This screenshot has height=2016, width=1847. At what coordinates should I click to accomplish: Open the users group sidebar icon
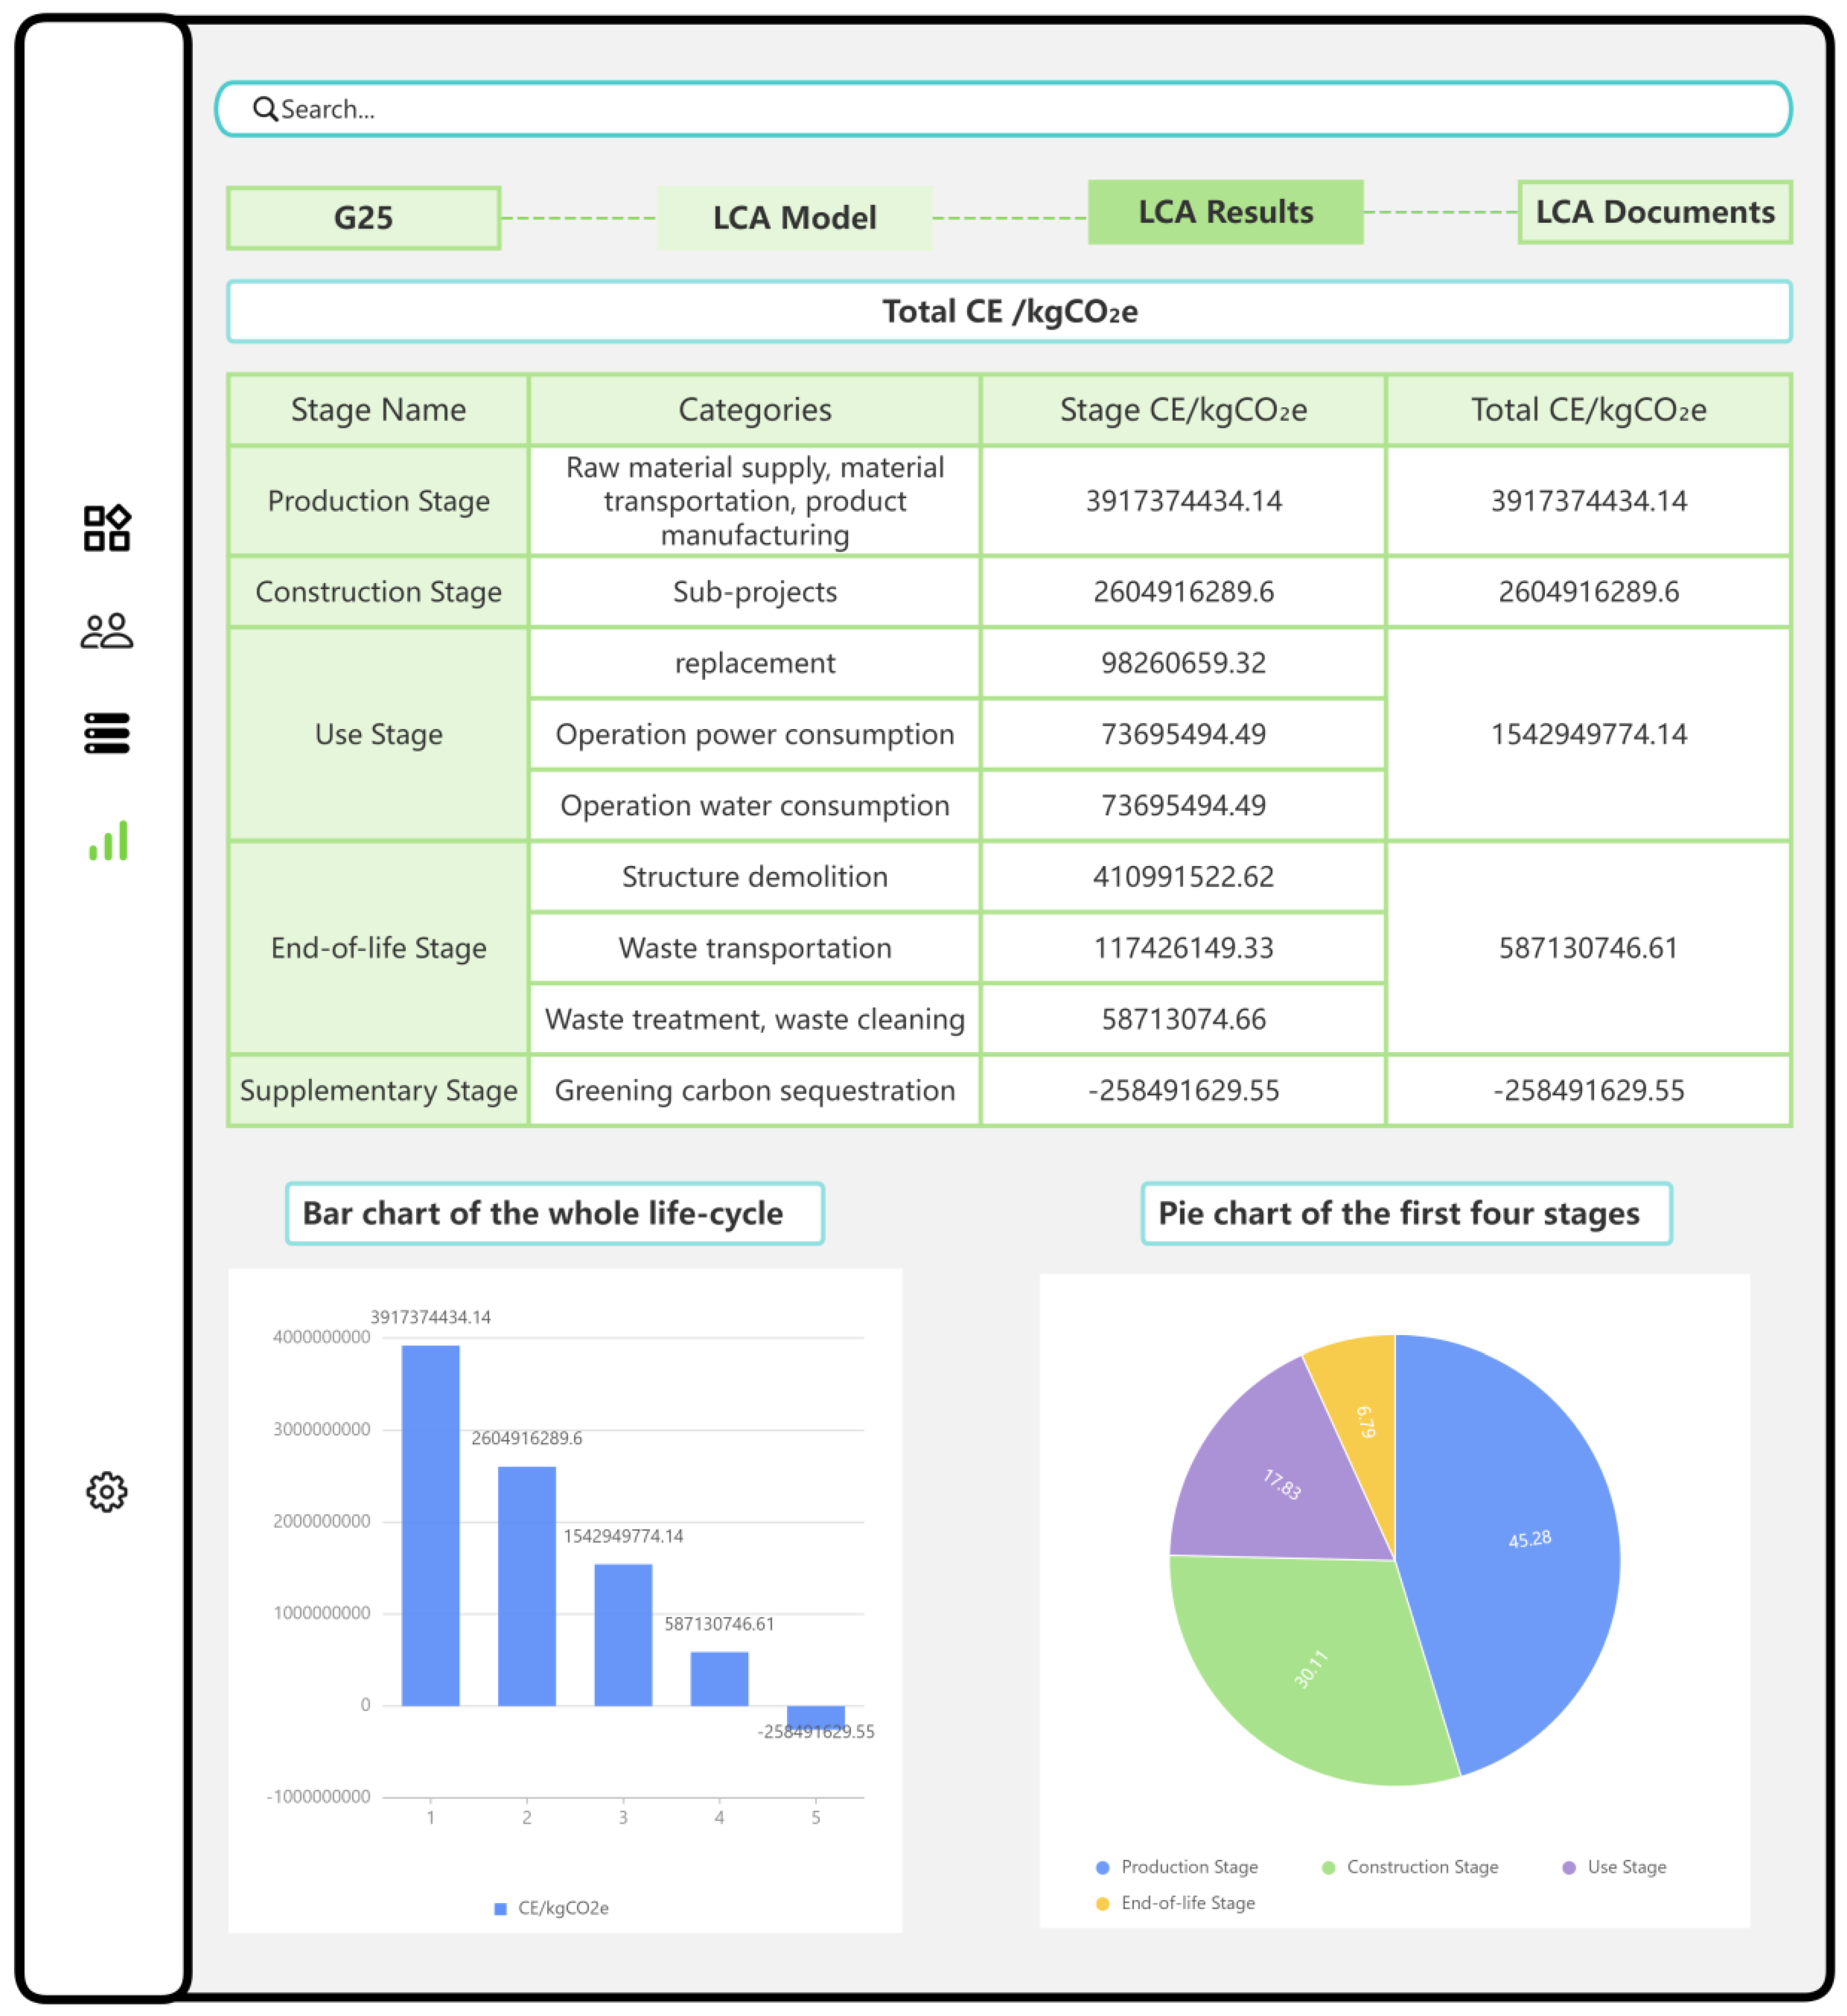(106, 631)
